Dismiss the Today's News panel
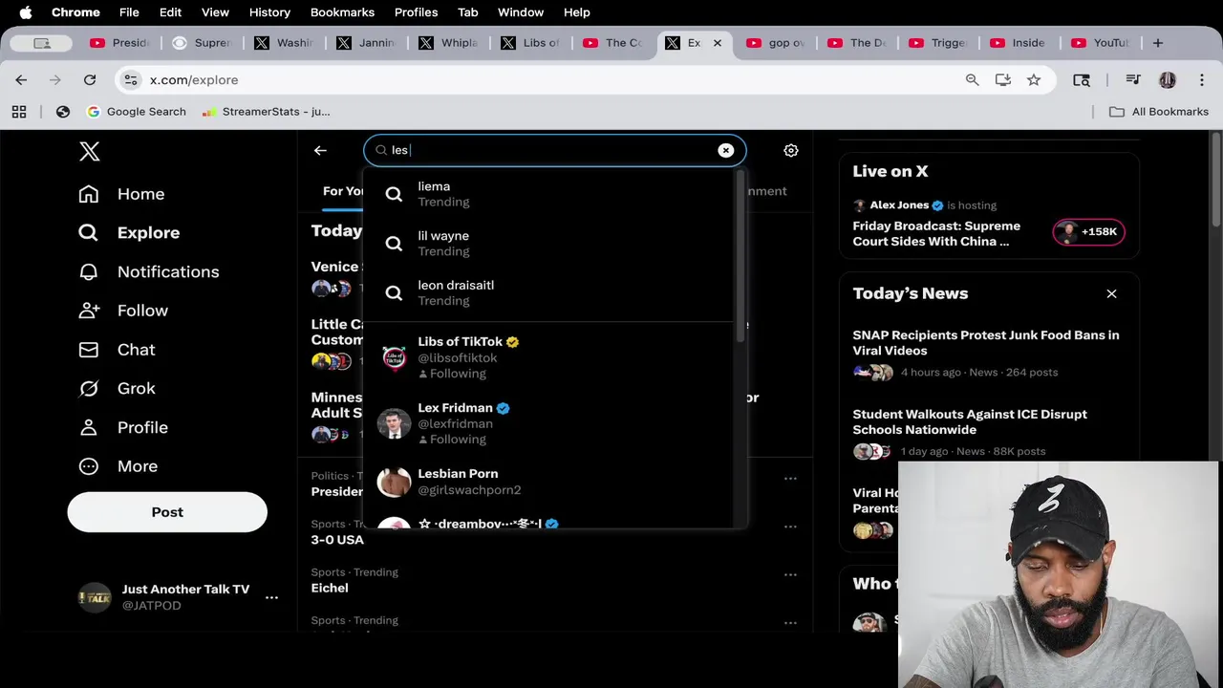The height and width of the screenshot is (688, 1223). [x=1111, y=293]
